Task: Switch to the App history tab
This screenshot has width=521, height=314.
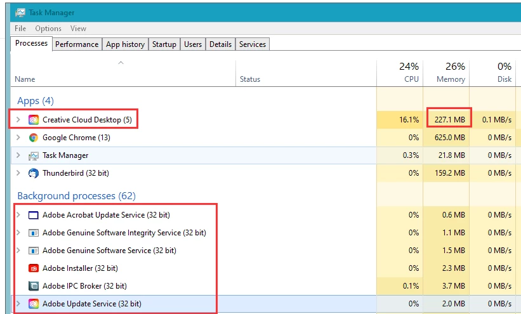Action: [x=125, y=44]
